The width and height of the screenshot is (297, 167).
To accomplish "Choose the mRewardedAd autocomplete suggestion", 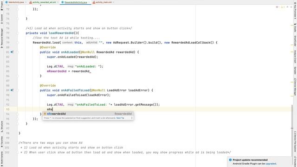I will (88, 114).
